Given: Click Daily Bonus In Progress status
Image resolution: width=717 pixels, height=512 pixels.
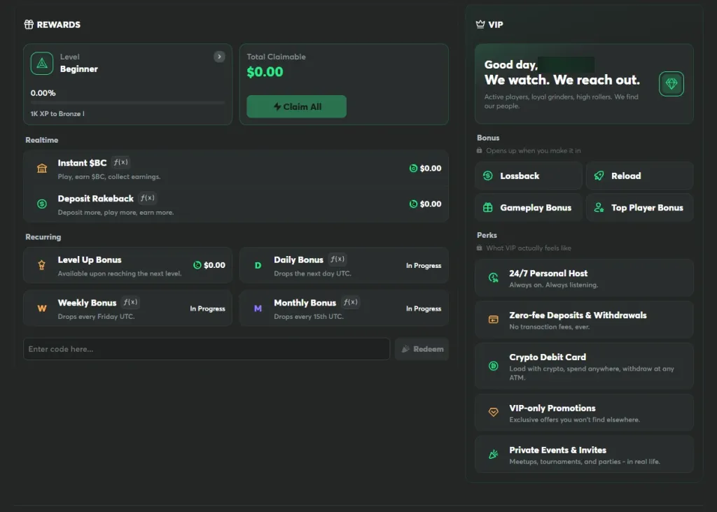Looking at the screenshot, I should coord(424,265).
